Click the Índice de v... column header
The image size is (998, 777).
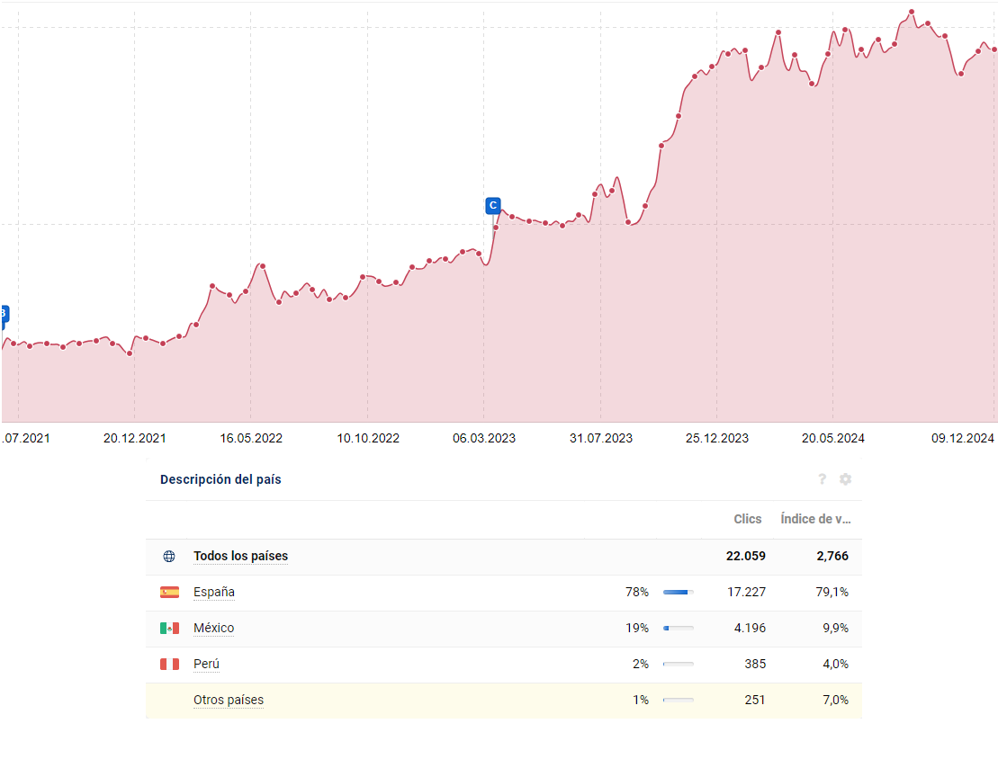tap(815, 519)
